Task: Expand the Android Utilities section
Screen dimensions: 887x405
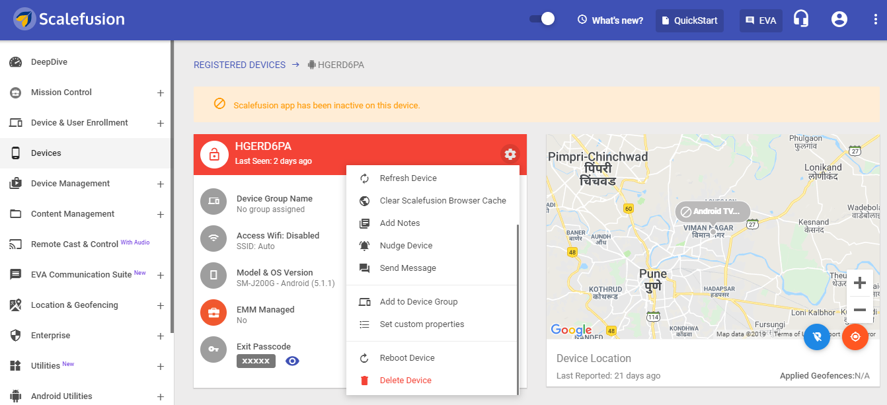Action: (x=160, y=397)
